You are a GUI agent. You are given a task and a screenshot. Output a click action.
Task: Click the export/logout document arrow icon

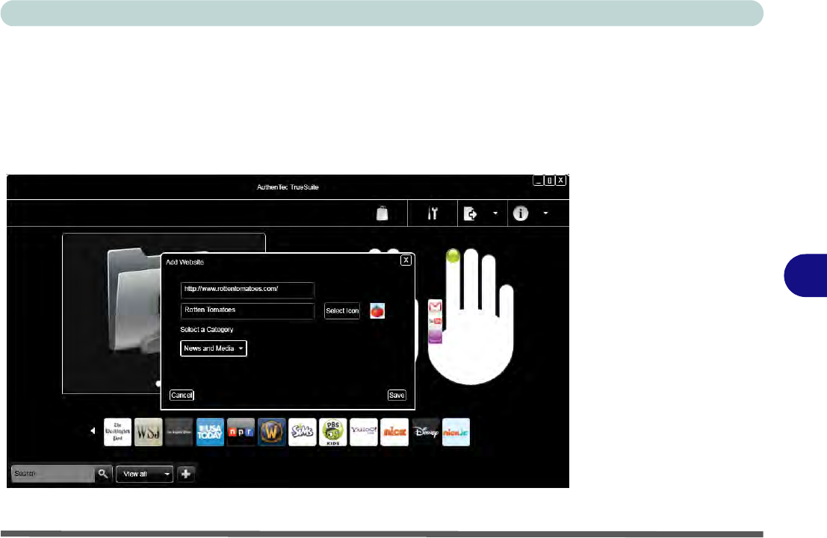471,213
